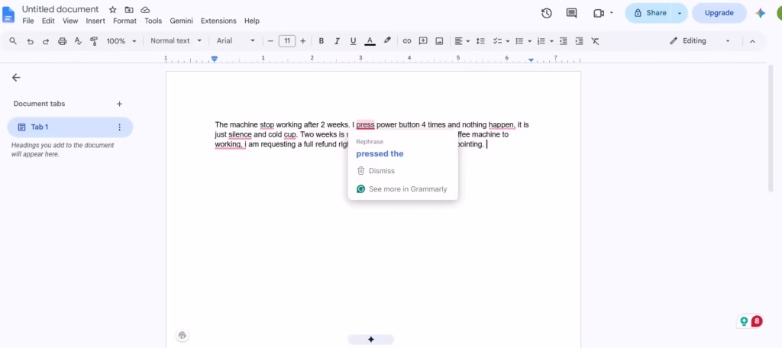Screen dimensions: 782x348
Task: Insert an image from toolbar
Action: coord(439,41)
